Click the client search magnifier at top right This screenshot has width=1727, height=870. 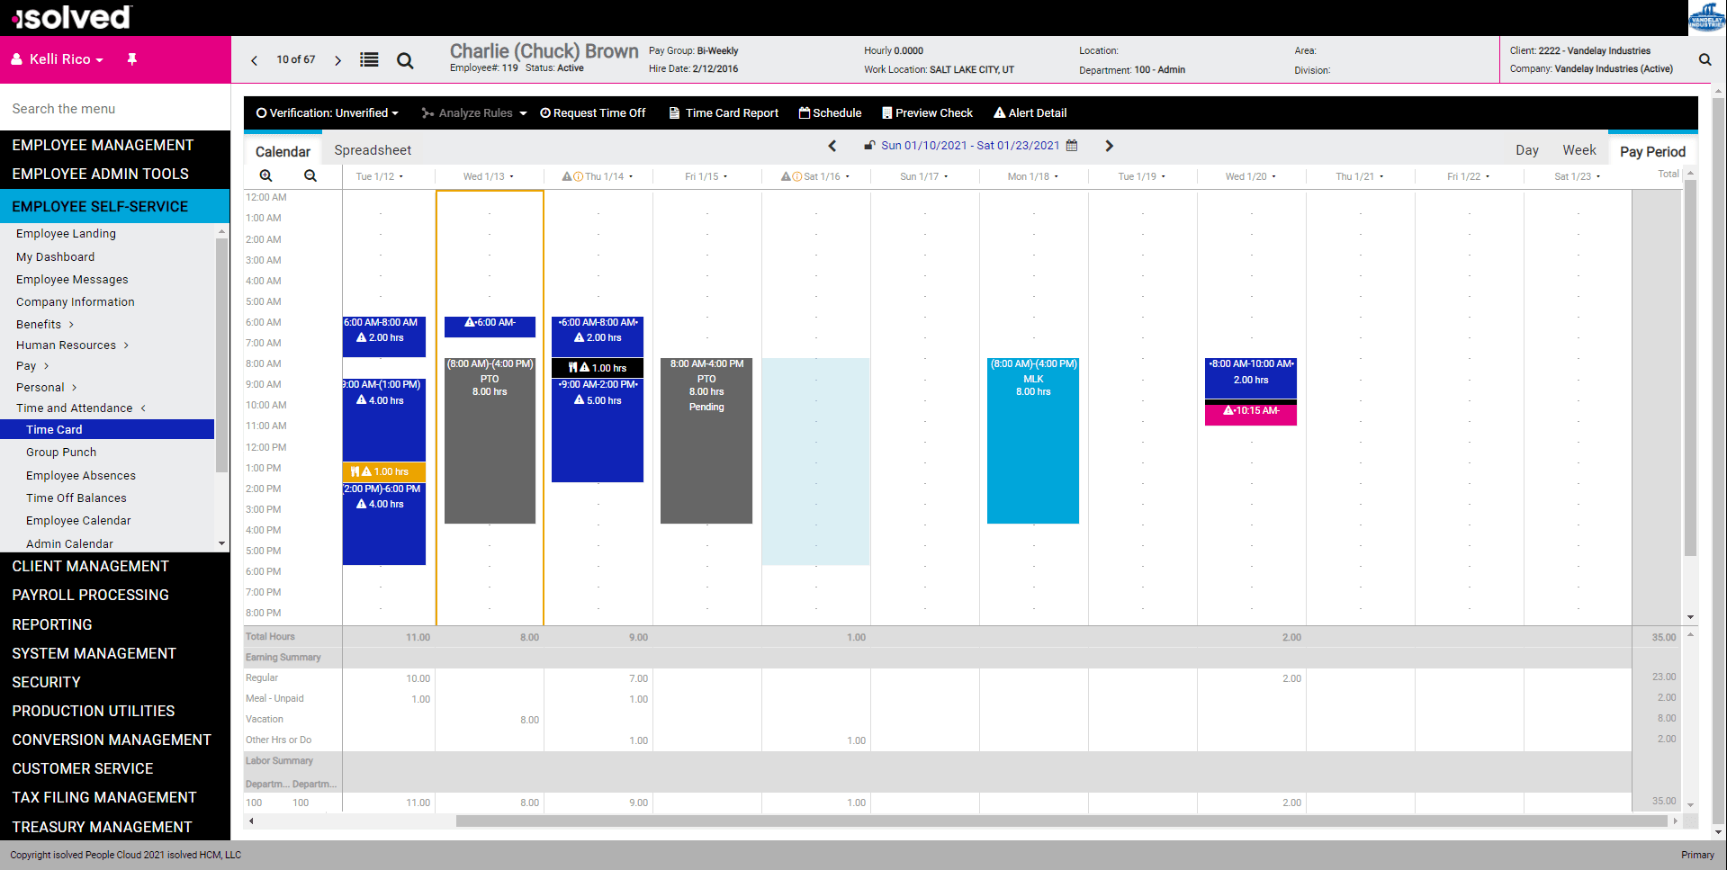pyautogui.click(x=1705, y=59)
